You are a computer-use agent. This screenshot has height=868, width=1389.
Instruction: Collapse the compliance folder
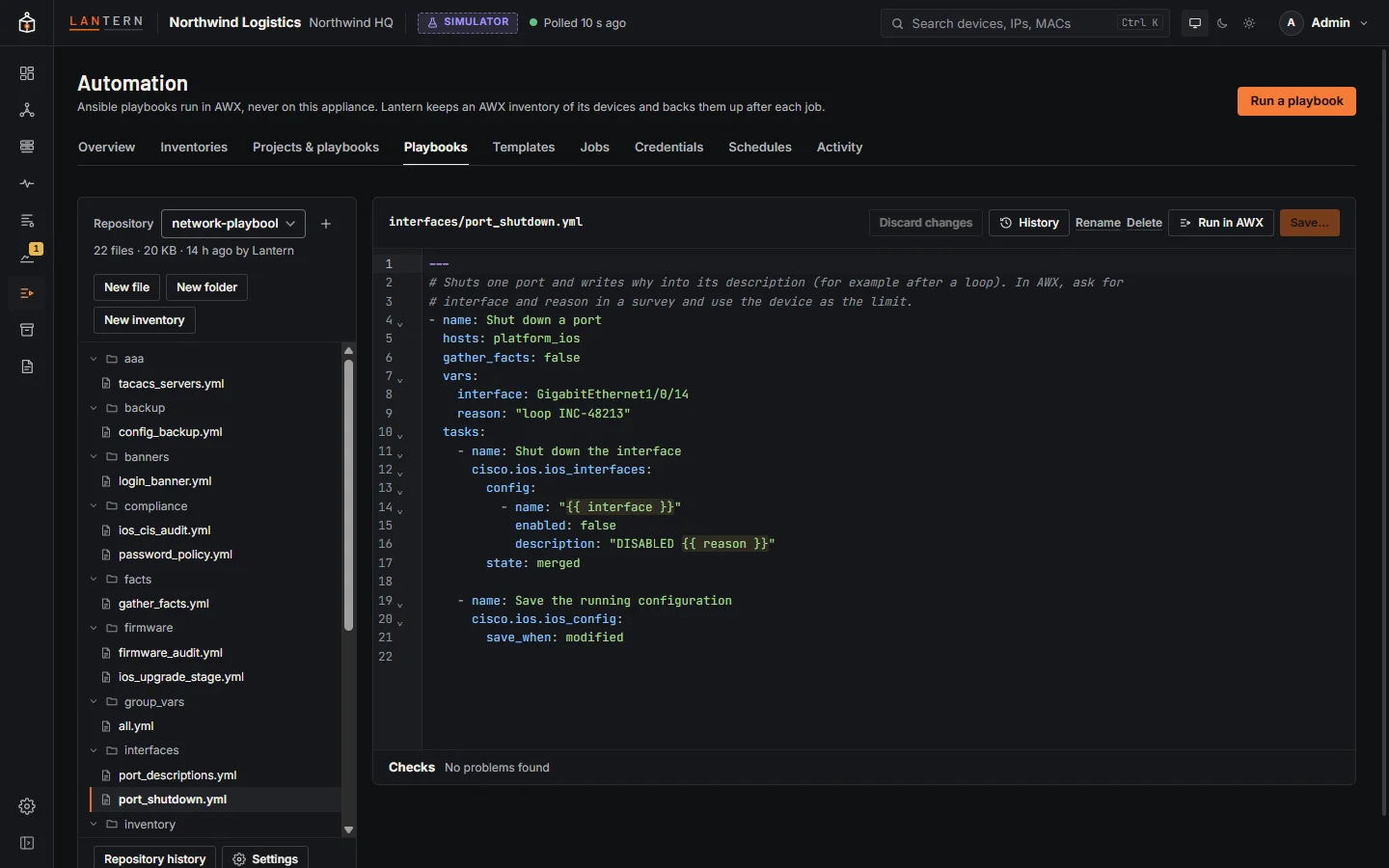[x=94, y=506]
